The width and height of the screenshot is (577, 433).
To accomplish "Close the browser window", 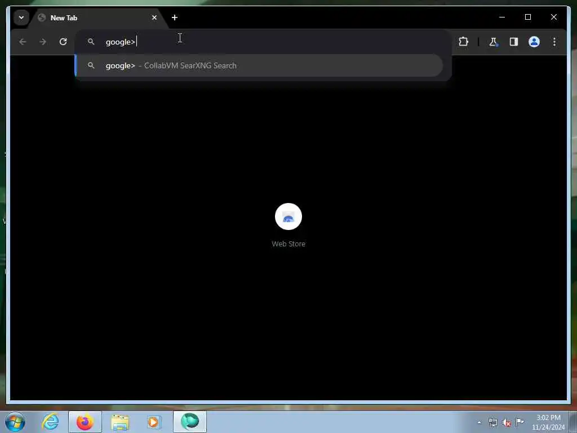I will pyautogui.click(x=553, y=17).
